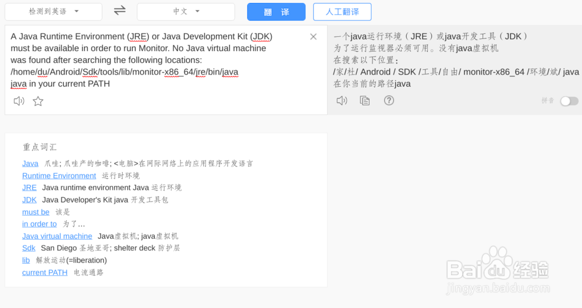This screenshot has width=582, height=308.
Task: Open the JRE vocabulary link
Action: 29,187
